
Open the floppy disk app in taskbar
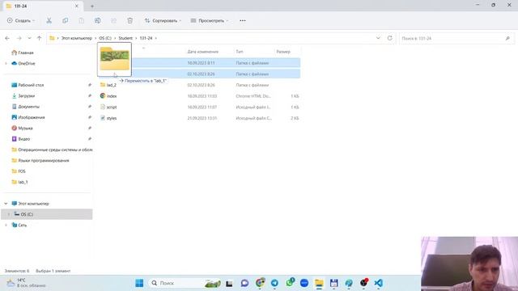[x=333, y=283]
